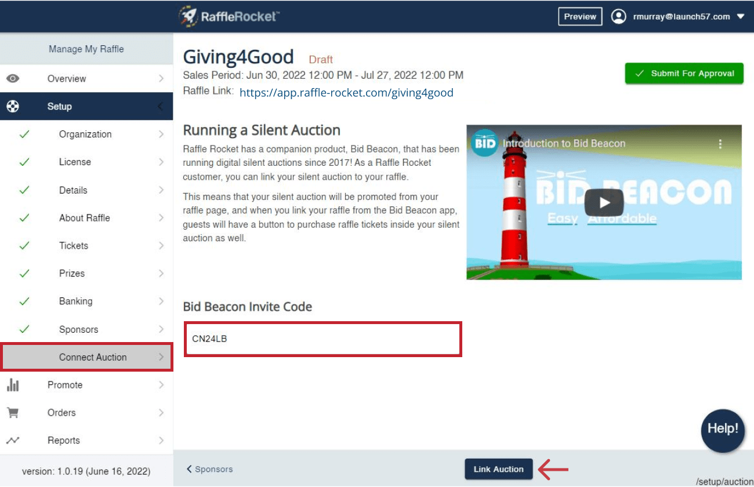Click the Orders shopping cart icon

tap(13, 413)
